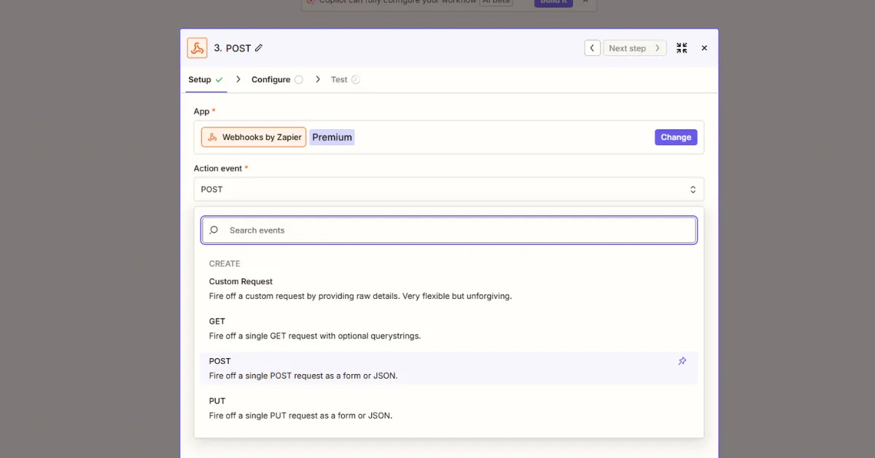The width and height of the screenshot is (875, 458).
Task: Click the green checkmark beside Setup
Action: point(219,79)
